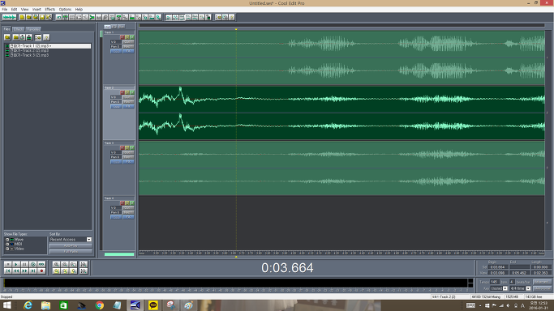Click vertical zoom out icon

point(84,271)
